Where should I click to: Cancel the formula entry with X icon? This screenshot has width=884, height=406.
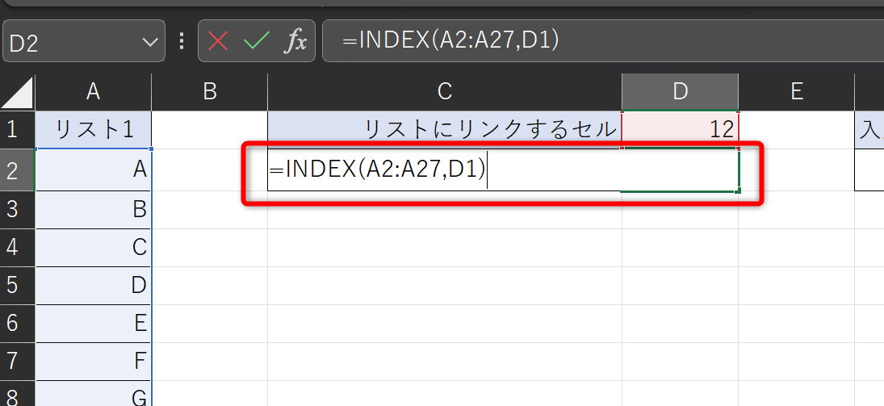[x=219, y=41]
